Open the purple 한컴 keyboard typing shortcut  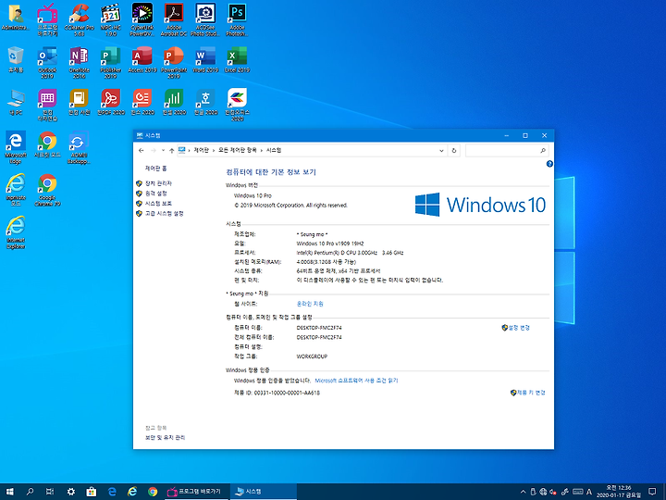click(x=47, y=105)
